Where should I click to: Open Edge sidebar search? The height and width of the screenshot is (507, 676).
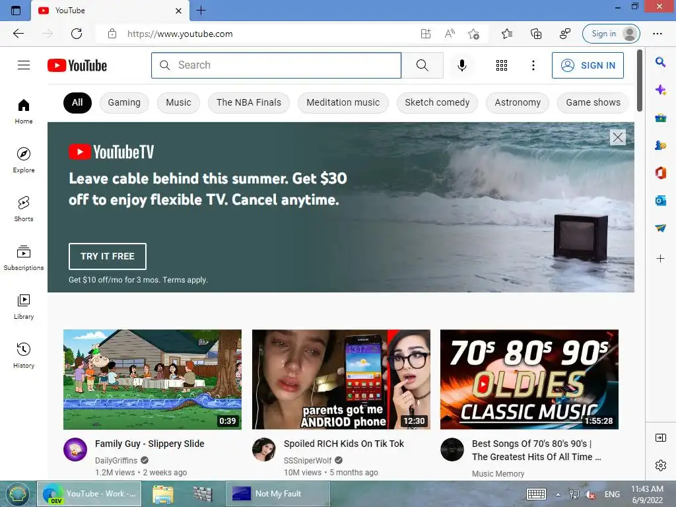pyautogui.click(x=660, y=63)
